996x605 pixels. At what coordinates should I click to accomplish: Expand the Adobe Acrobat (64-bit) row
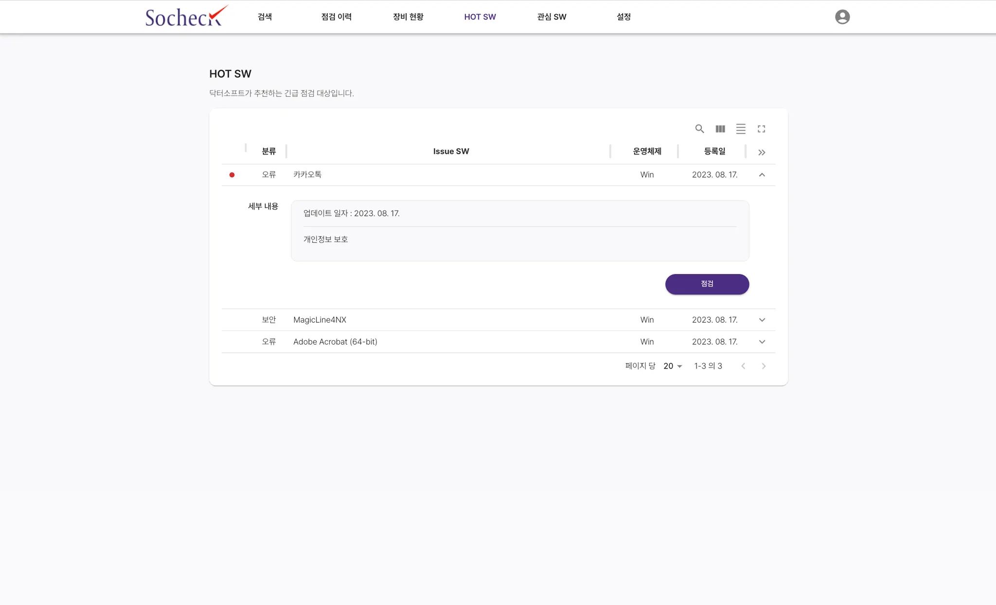point(762,342)
